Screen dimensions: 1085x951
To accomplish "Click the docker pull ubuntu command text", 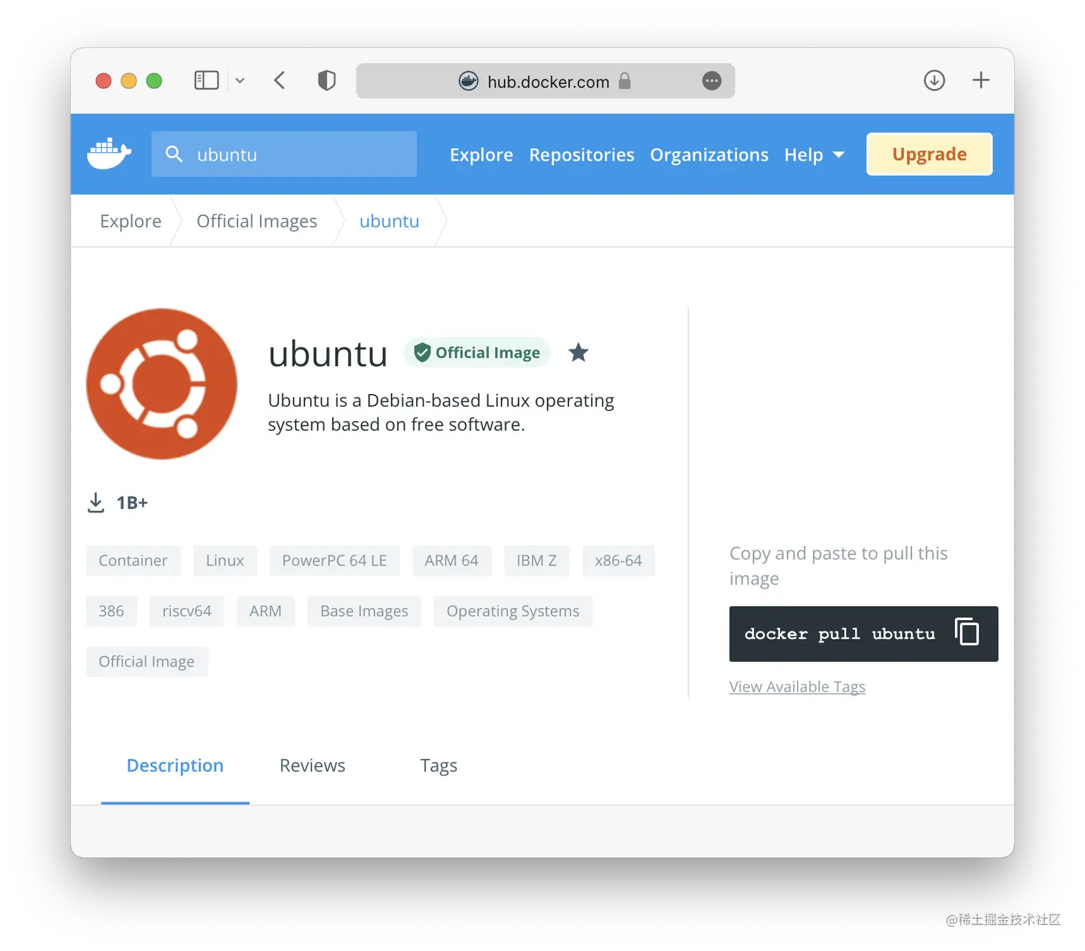I will pyautogui.click(x=840, y=634).
